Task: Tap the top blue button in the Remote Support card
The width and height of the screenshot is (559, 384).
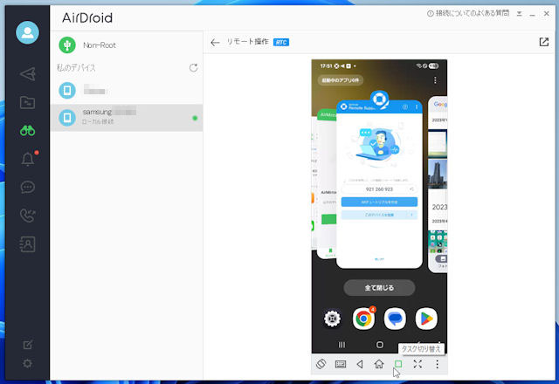Action: [x=379, y=202]
